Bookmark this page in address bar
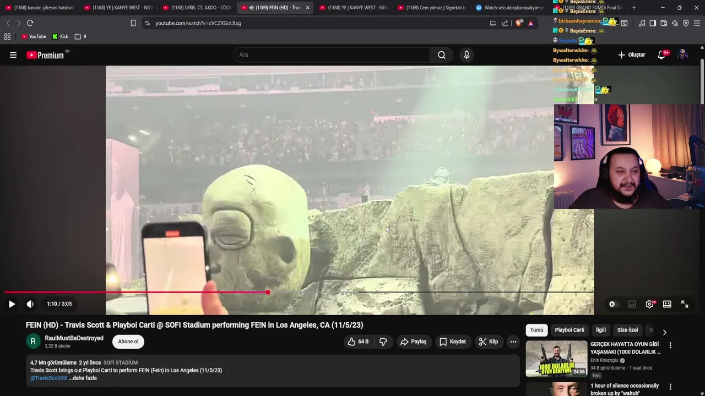 (x=133, y=23)
